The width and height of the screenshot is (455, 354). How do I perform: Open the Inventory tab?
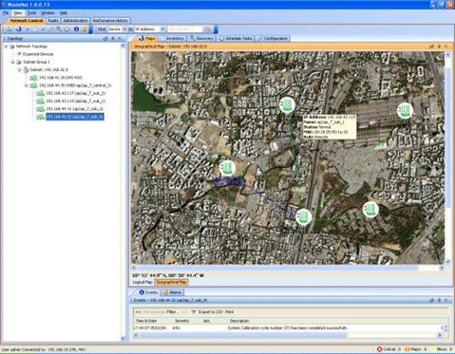tap(174, 38)
